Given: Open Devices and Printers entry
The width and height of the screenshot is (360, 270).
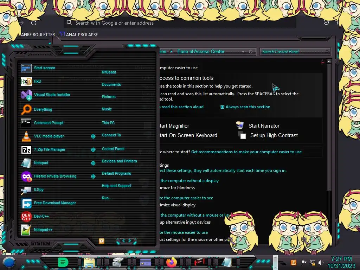Looking at the screenshot, I should pos(119,161).
